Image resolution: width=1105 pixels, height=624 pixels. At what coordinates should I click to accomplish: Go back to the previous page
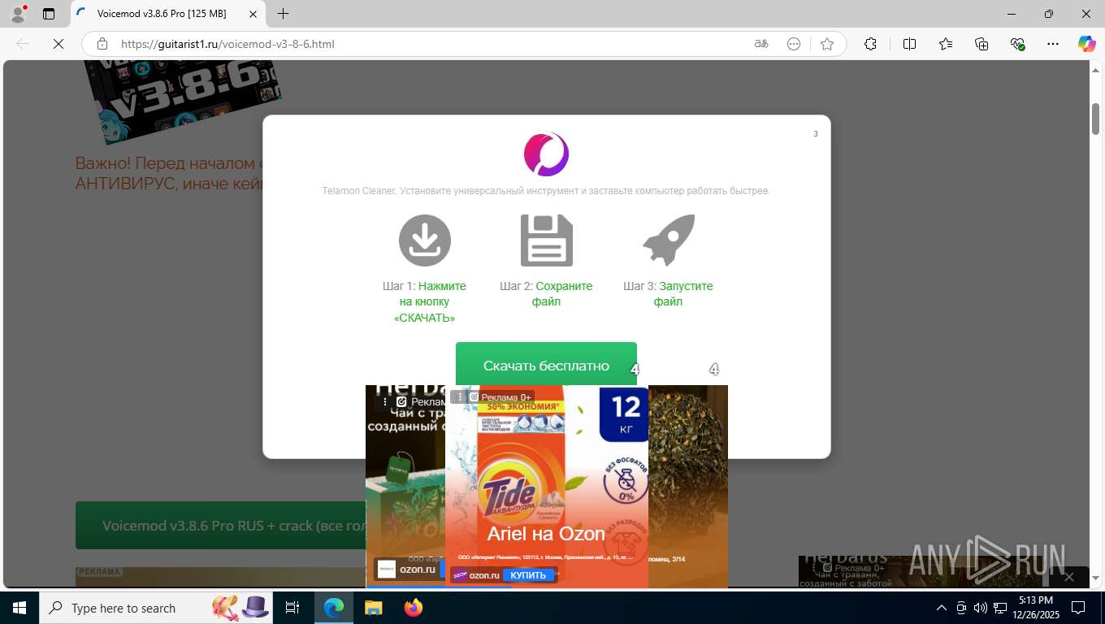(23, 44)
